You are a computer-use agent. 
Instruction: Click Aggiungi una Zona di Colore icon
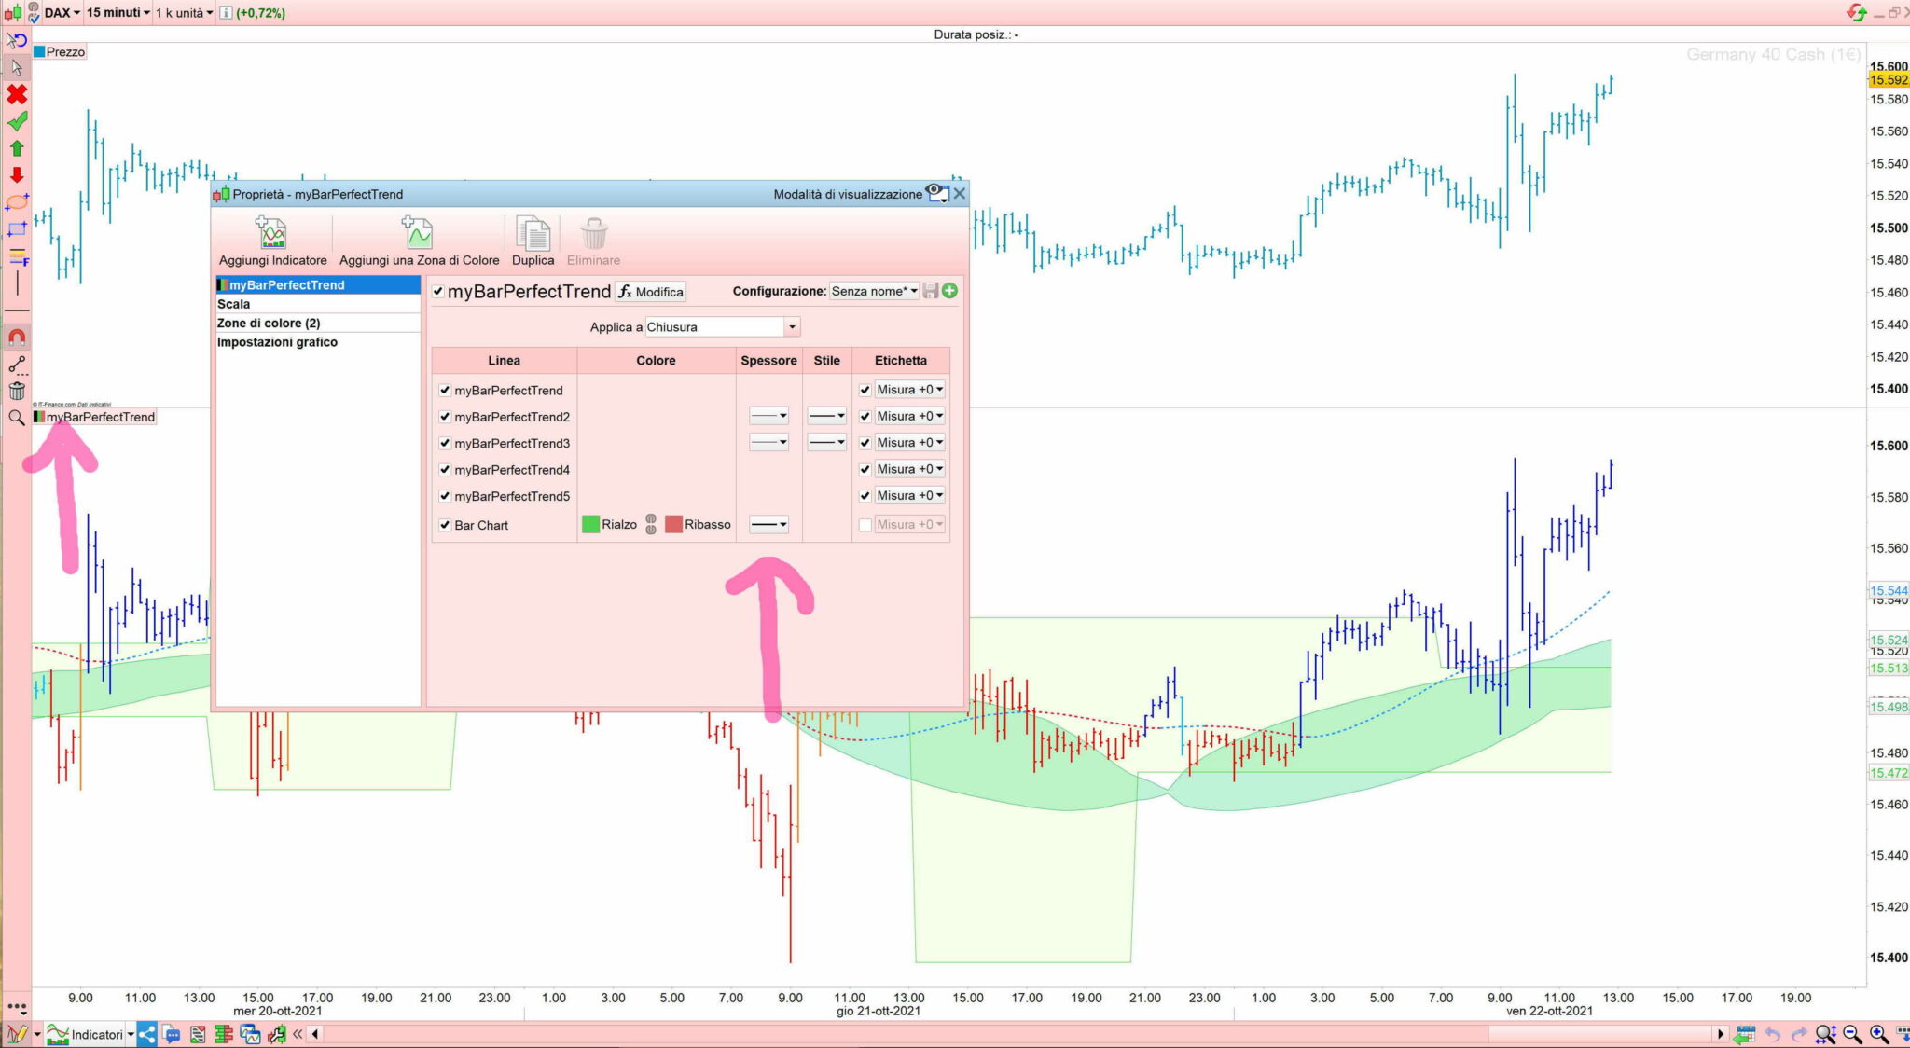coord(418,233)
